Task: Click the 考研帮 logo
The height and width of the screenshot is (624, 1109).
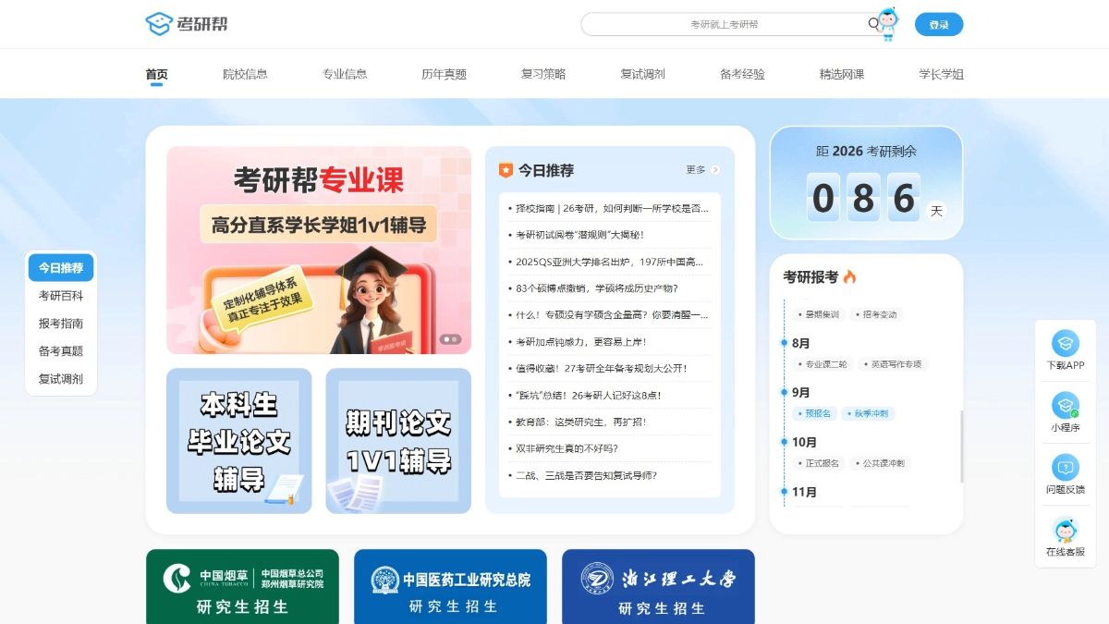Action: [x=187, y=24]
